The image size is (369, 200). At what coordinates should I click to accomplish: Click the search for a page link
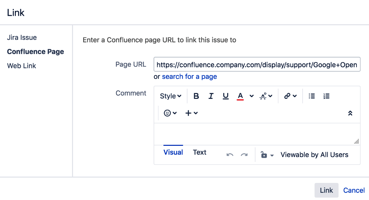pos(189,77)
